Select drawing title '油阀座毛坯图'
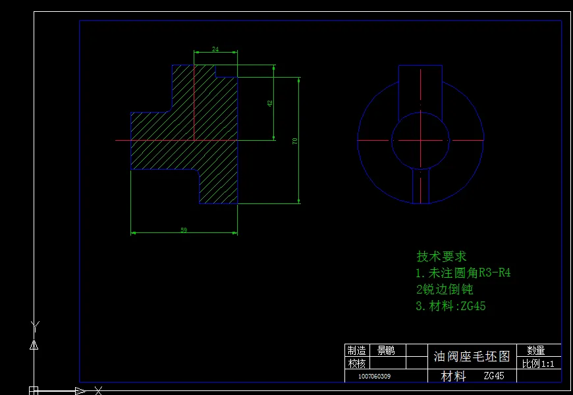Screen dimensions: 573x395 tap(472, 356)
